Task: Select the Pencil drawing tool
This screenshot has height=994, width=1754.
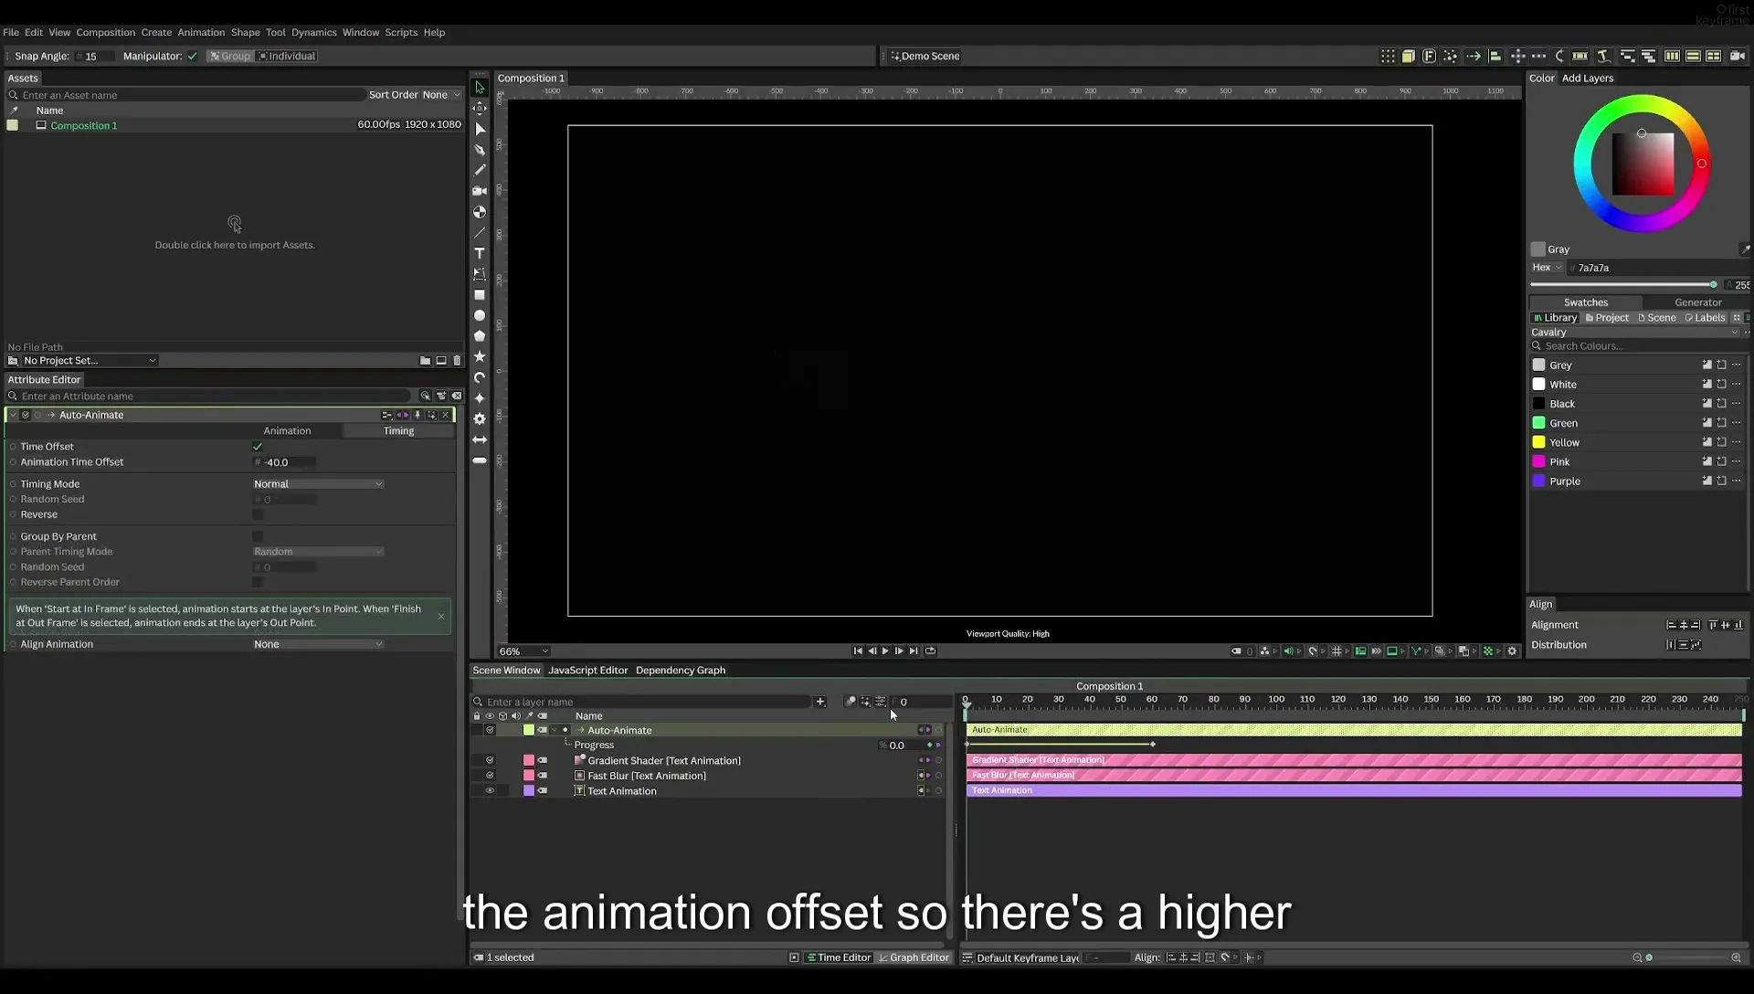Action: click(480, 170)
